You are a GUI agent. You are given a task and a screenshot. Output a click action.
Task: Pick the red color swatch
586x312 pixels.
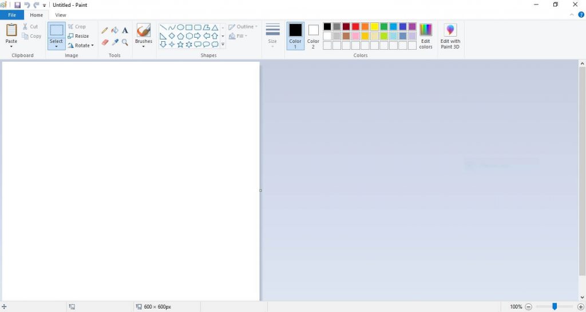(355, 27)
